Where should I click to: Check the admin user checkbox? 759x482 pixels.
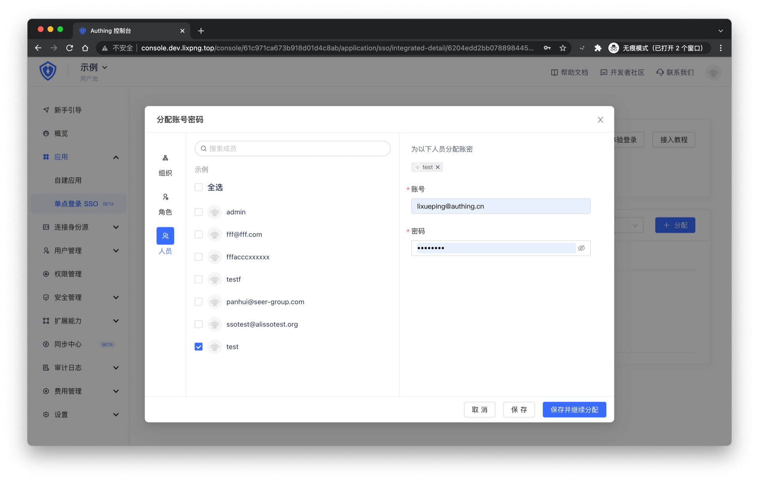click(x=198, y=212)
